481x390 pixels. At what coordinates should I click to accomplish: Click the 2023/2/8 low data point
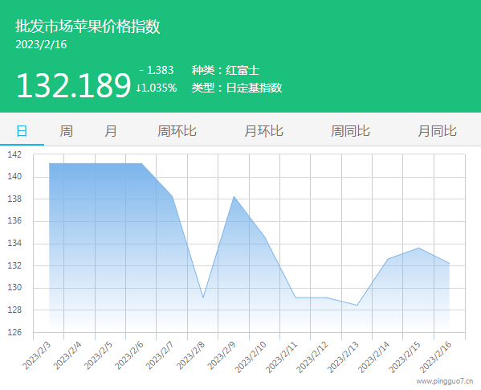[203, 298]
